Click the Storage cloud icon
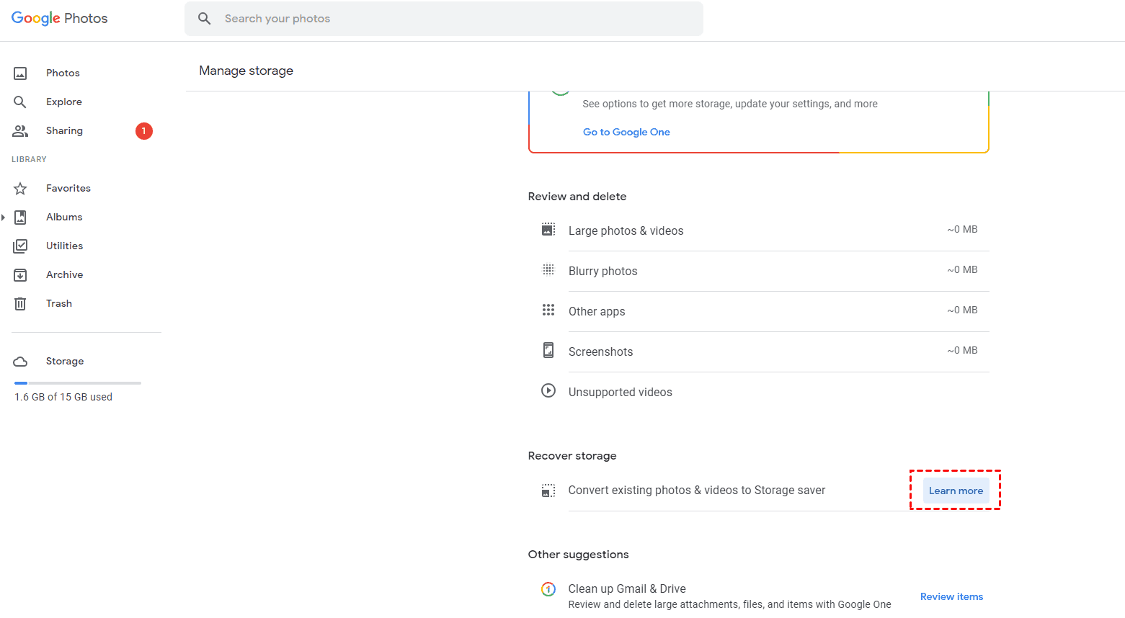This screenshot has width=1125, height=618. tap(20, 362)
